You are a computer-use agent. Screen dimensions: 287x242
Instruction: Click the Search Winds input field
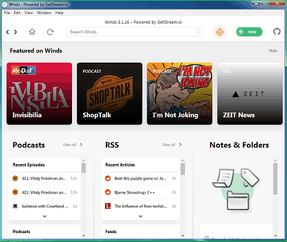135,32
